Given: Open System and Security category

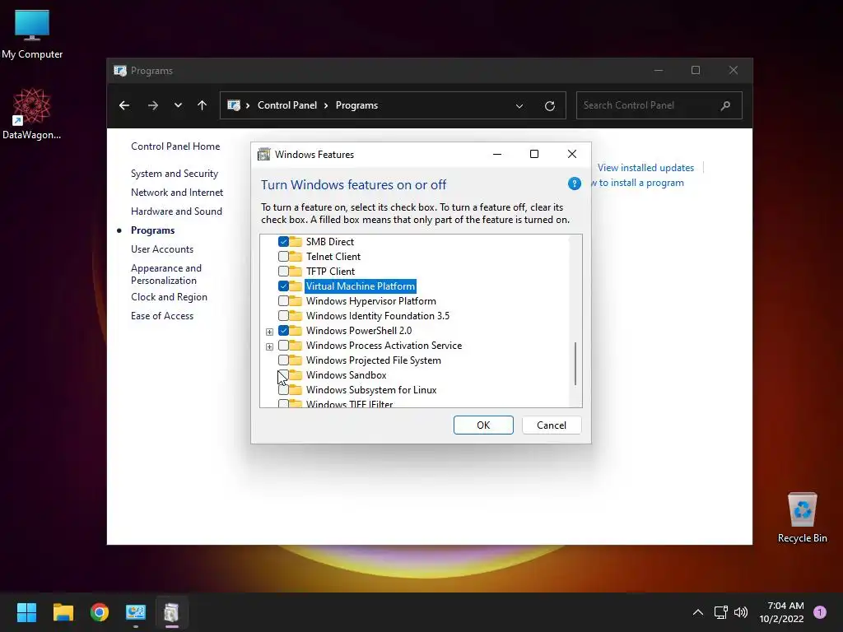Looking at the screenshot, I should coord(175,174).
